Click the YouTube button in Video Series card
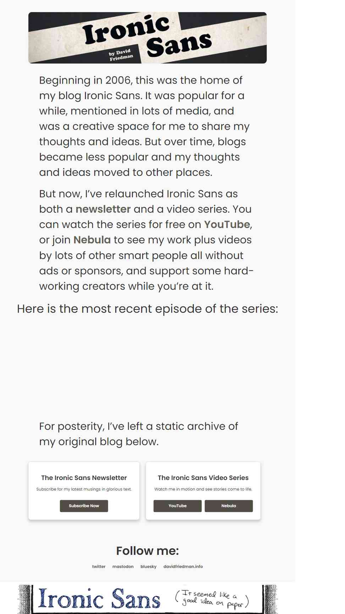Screen dimensions: 345x614 pyautogui.click(x=177, y=506)
